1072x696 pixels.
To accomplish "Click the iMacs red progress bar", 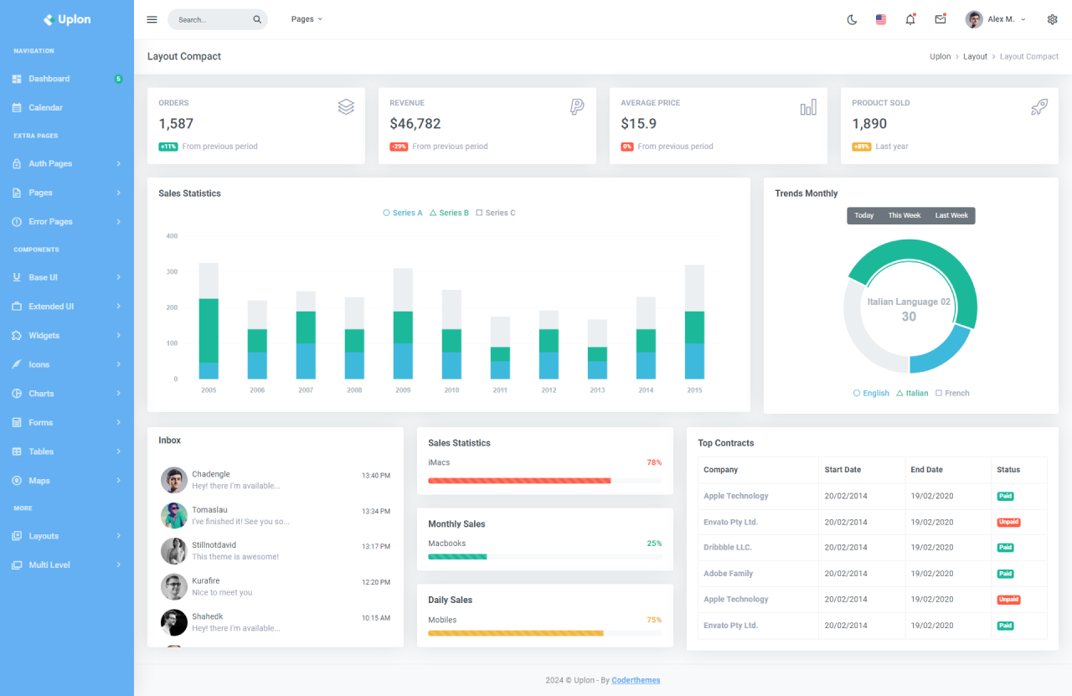I will click(519, 481).
